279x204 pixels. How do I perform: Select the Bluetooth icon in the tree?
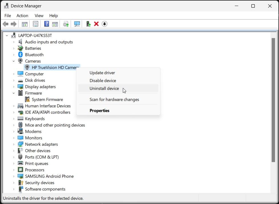click(20, 55)
